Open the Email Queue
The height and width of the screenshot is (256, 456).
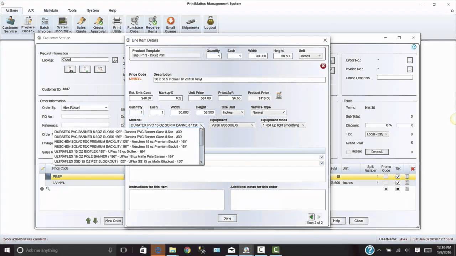tap(170, 25)
